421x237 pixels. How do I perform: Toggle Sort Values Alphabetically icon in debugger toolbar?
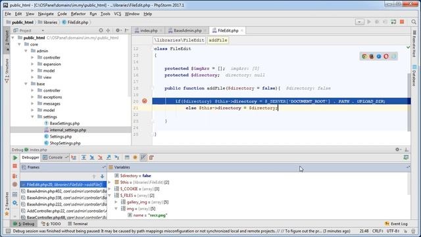[143, 158]
